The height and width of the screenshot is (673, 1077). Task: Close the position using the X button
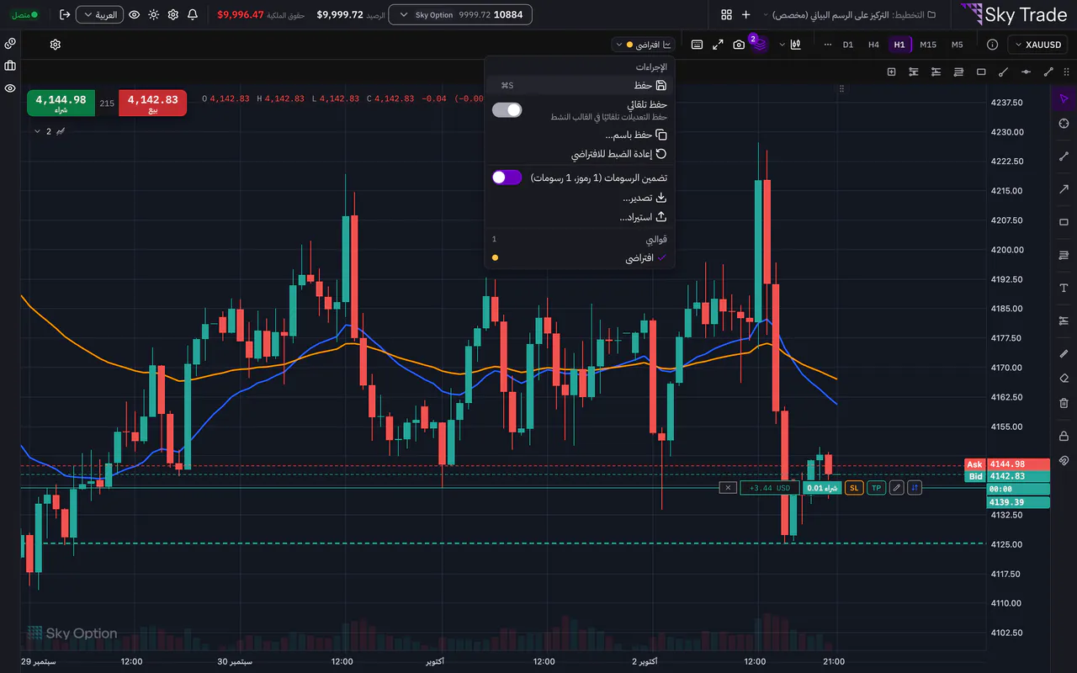[x=728, y=488]
